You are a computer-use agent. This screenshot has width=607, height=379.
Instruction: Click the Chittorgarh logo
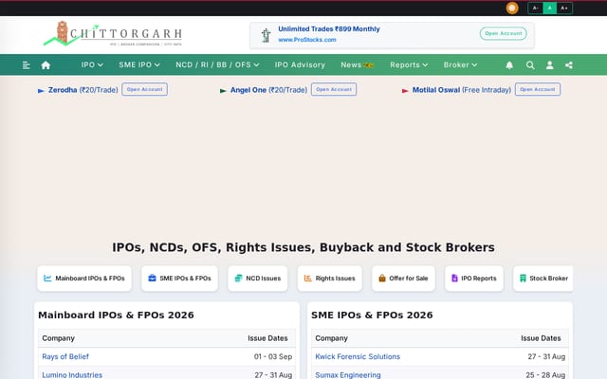[113, 34]
